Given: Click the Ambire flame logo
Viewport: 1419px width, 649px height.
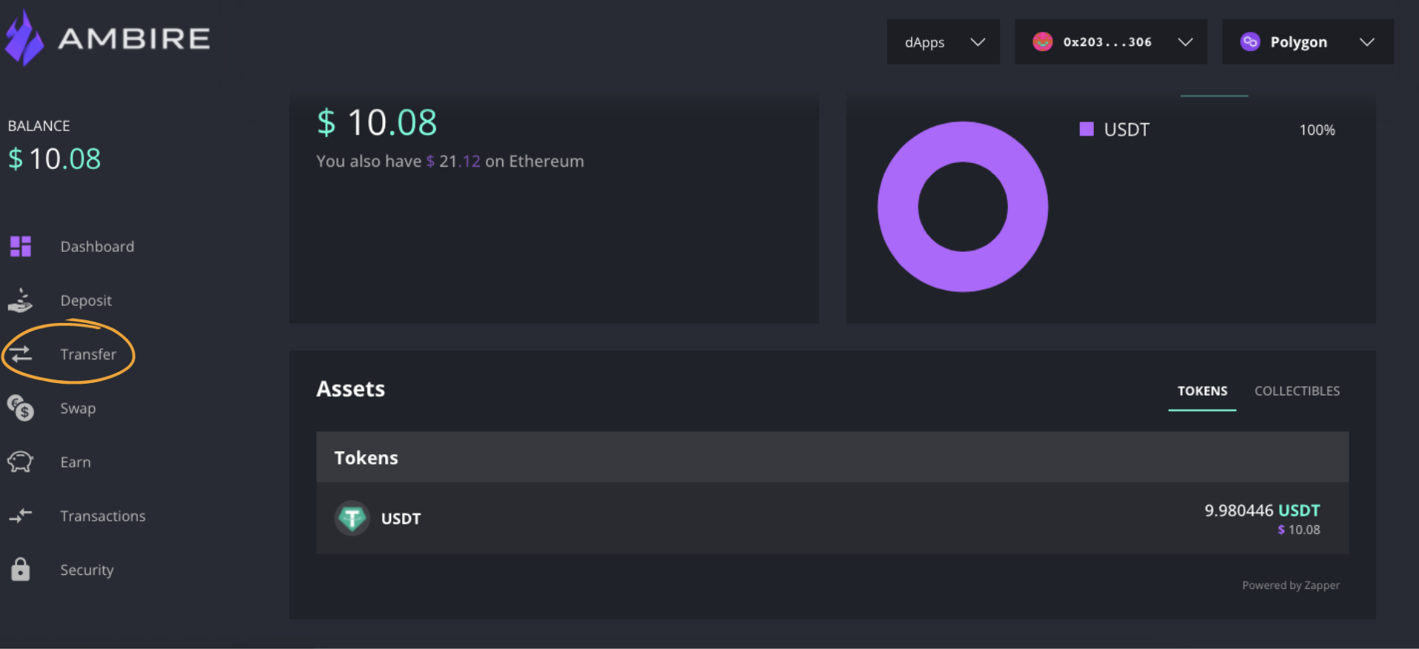Looking at the screenshot, I should (25, 38).
